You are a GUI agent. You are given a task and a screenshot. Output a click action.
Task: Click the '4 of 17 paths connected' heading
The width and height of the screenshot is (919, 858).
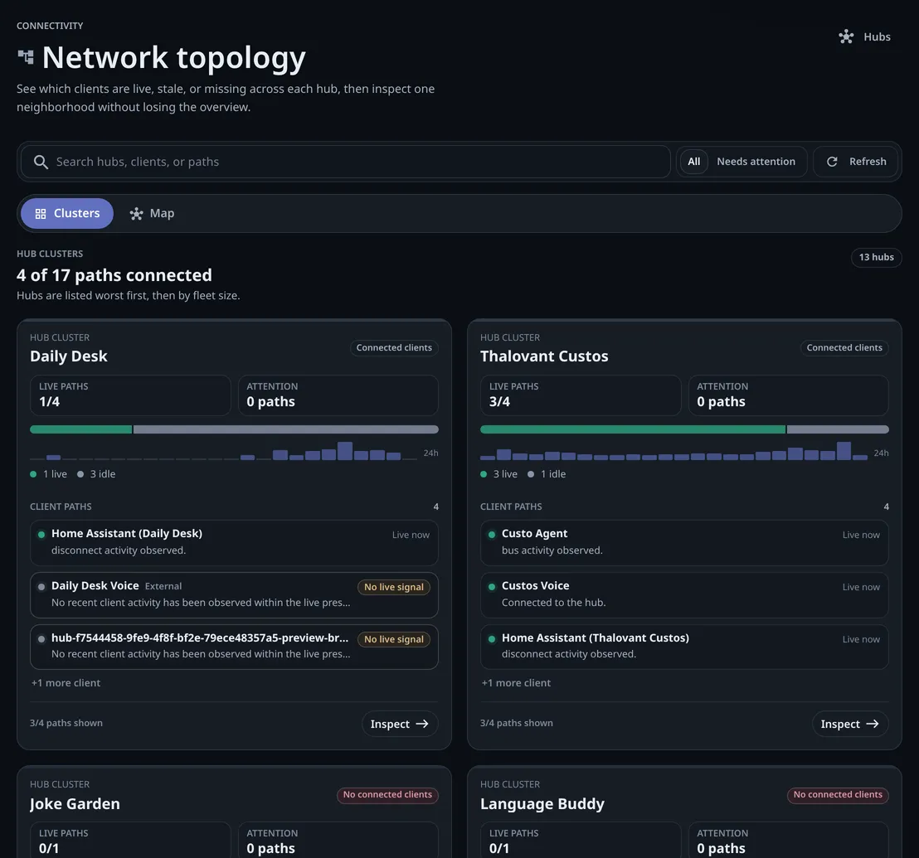pos(114,275)
